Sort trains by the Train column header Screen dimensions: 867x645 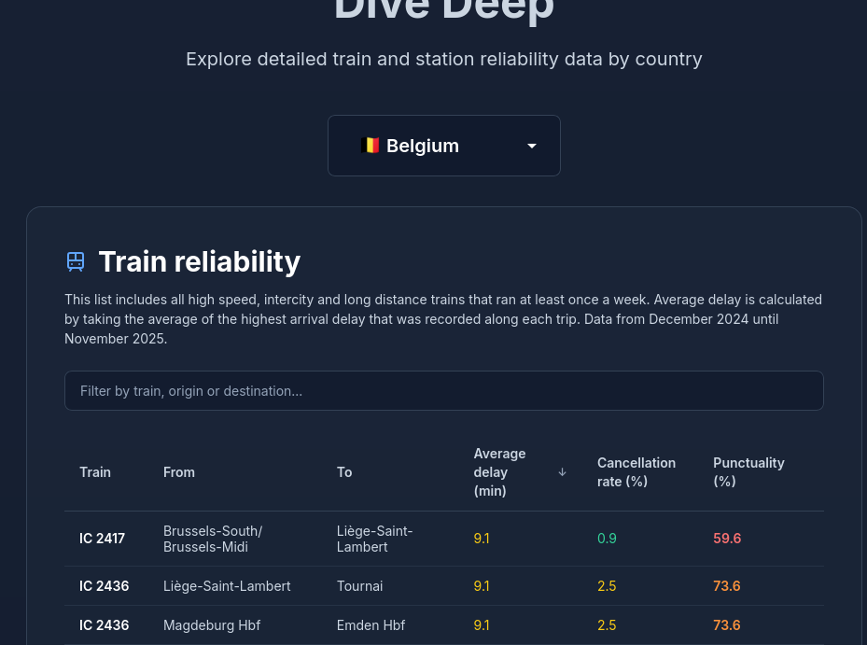(x=95, y=471)
